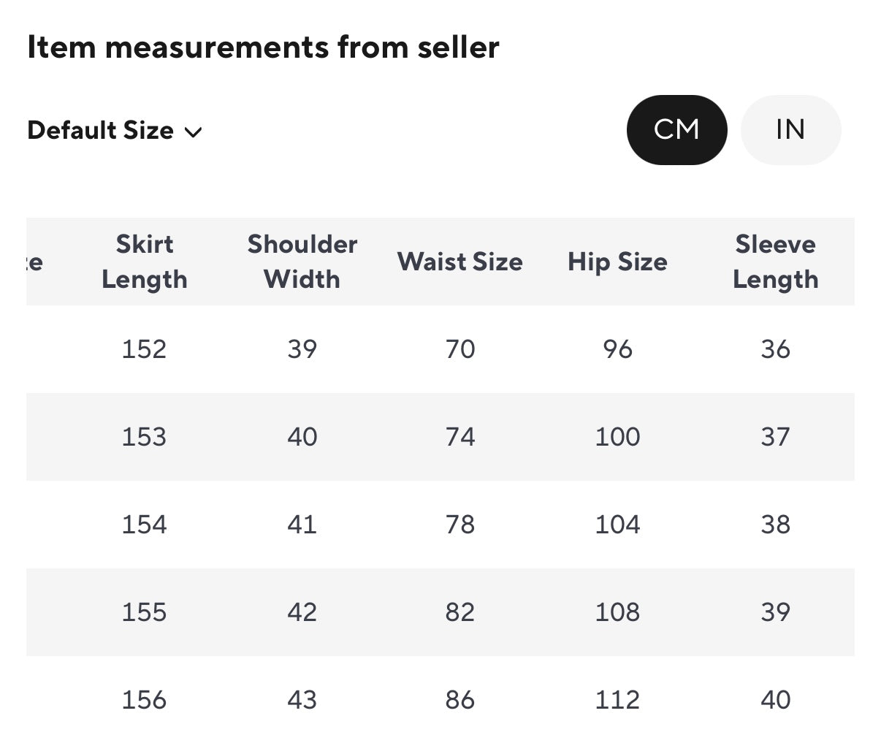Click the Sleeve Length column header
This screenshot has width=881, height=735.
[775, 262]
